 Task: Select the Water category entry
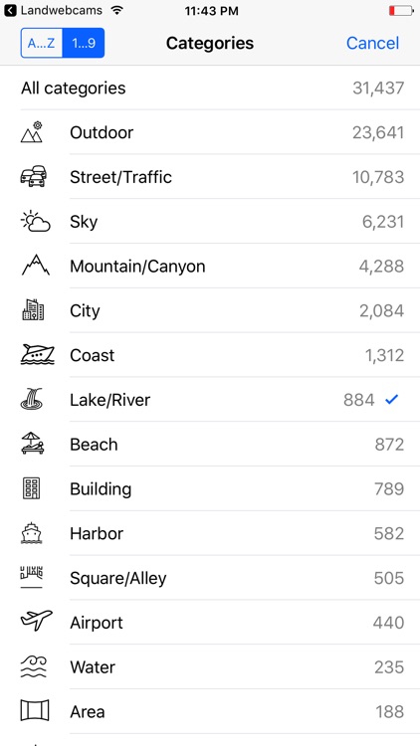pyautogui.click(x=210, y=666)
